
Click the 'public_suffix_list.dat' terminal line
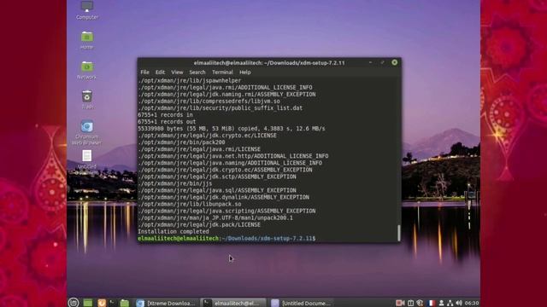click(221, 108)
